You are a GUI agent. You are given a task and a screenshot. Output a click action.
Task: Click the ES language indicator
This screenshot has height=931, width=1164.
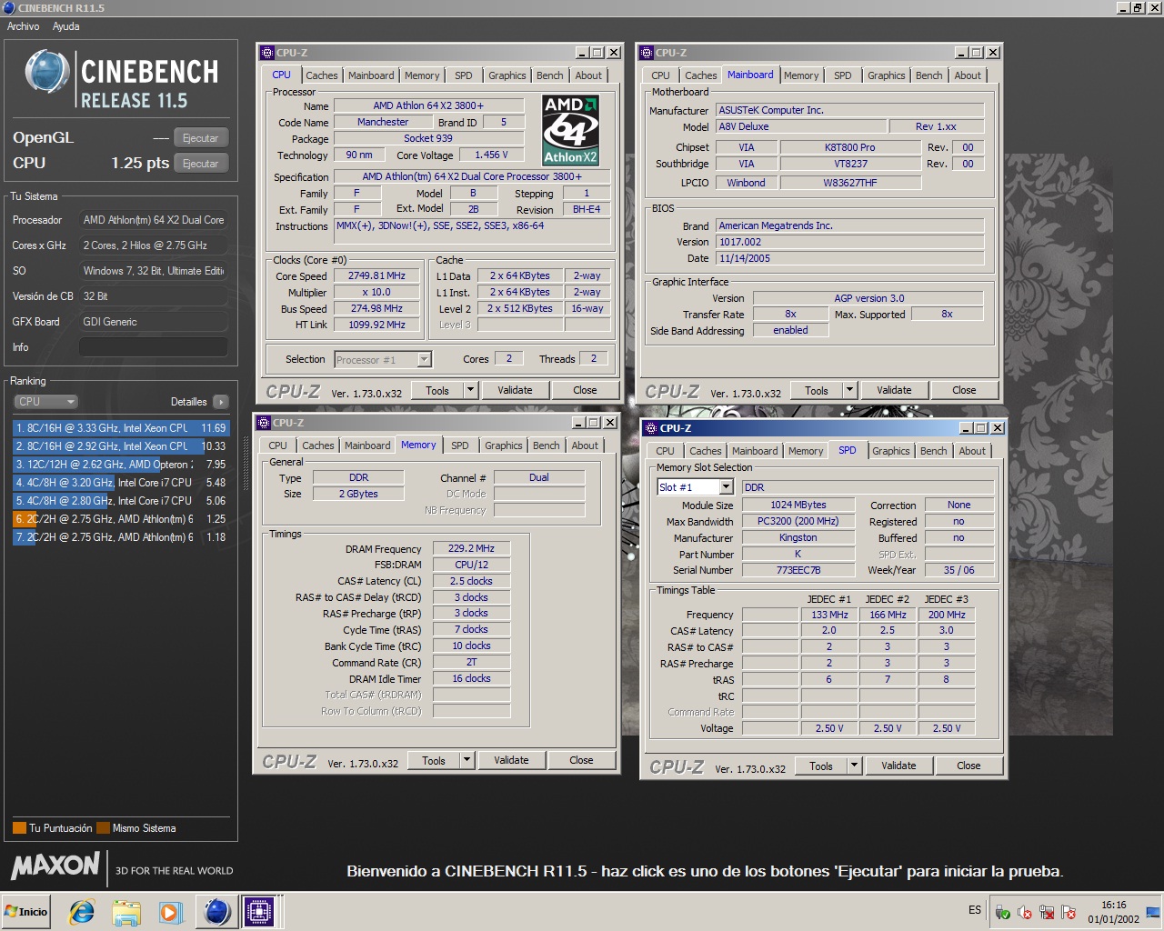pyautogui.click(x=975, y=910)
